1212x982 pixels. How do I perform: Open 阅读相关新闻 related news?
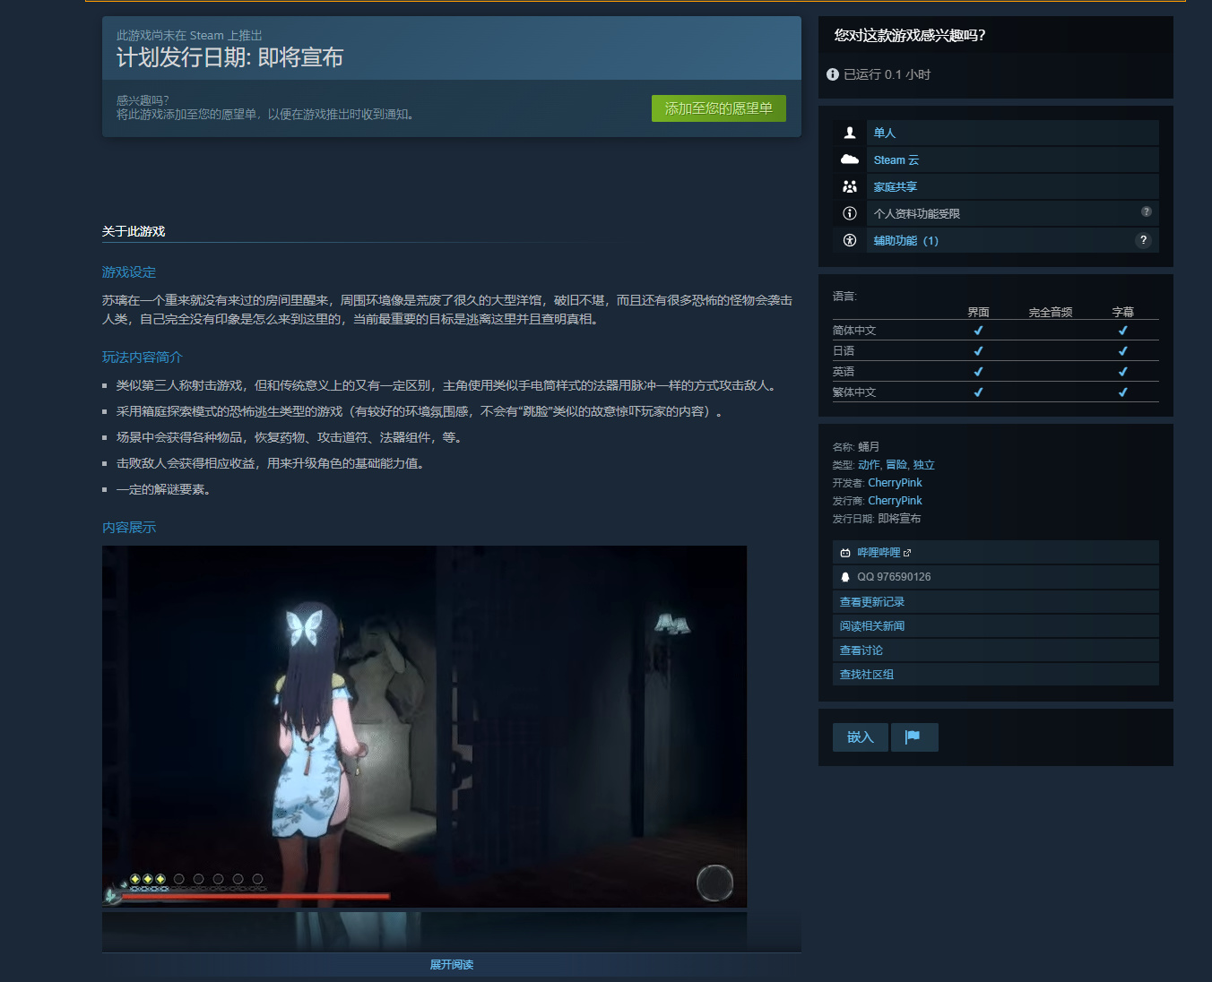click(871, 626)
